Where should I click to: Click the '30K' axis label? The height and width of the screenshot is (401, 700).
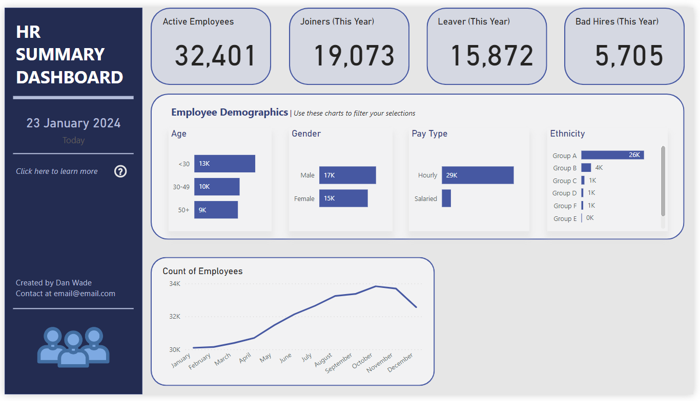(175, 350)
